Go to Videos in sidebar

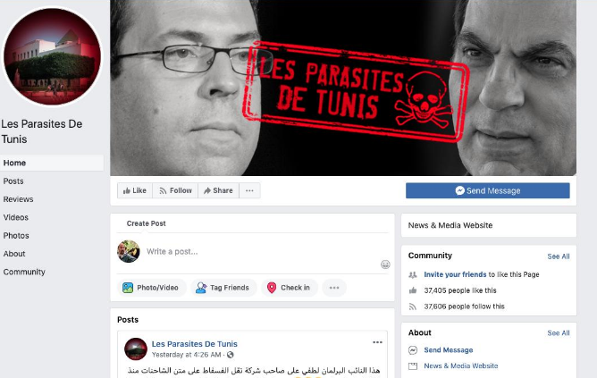[x=15, y=217]
